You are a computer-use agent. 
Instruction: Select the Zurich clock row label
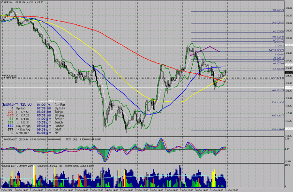pos(59,123)
